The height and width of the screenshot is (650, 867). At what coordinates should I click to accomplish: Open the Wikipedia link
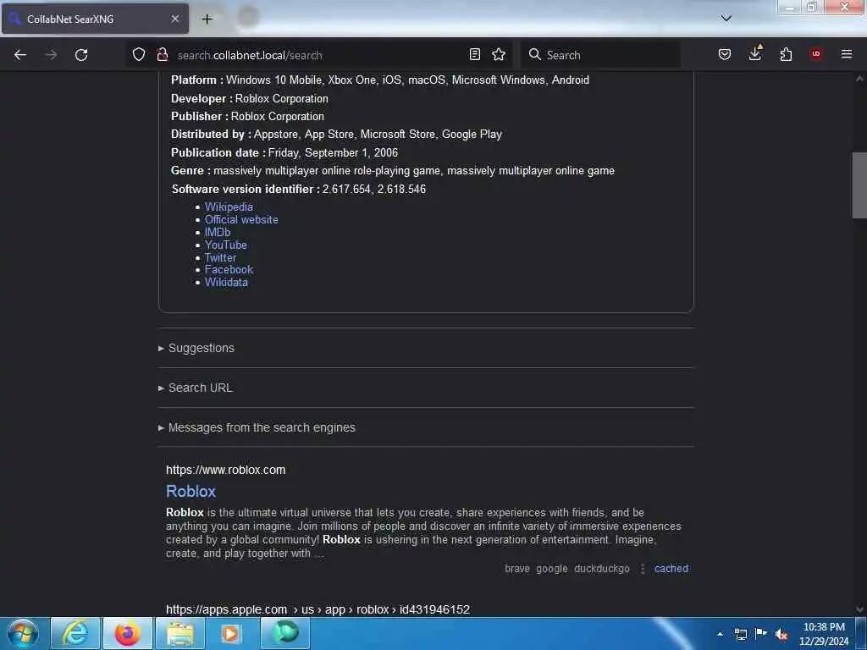[229, 207]
